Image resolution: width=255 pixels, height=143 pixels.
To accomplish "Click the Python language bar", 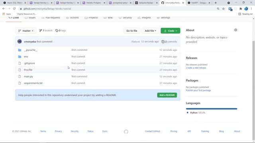I will (x=212, y=109).
